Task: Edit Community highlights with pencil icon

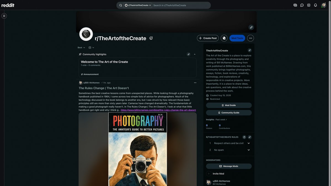Action: 188,54
